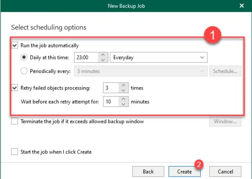The width and height of the screenshot is (252, 179).
Task: Increase the daily time spinner up arrow
Action: click(x=103, y=55)
